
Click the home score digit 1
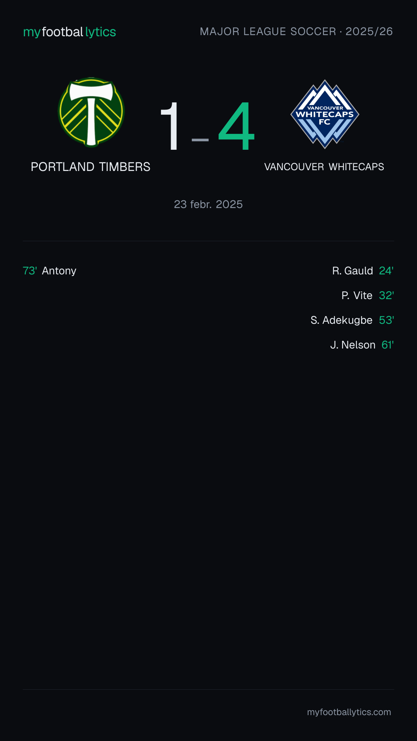point(170,126)
